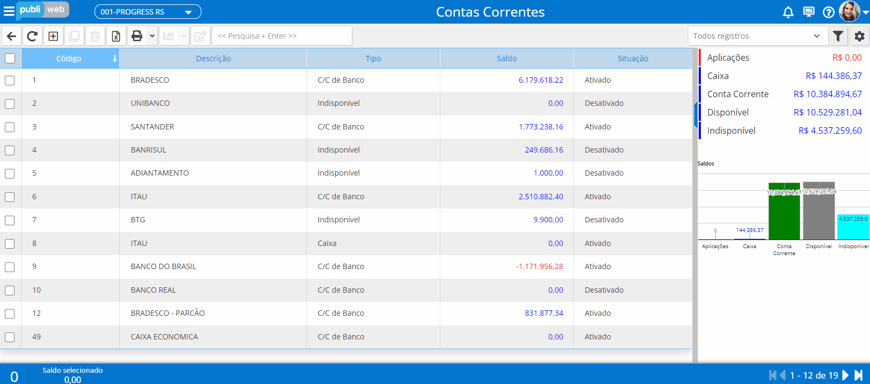This screenshot has width=870, height=384.
Task: Click the 2.510.882,40 ITAU balance
Action: tap(541, 197)
